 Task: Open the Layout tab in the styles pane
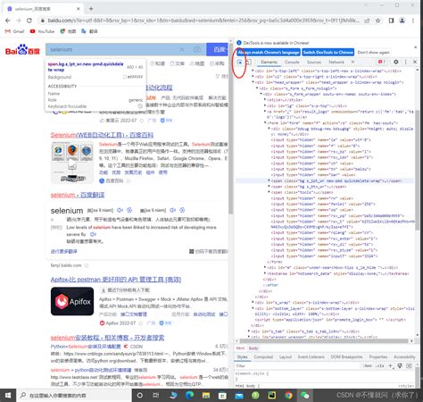(x=286, y=356)
